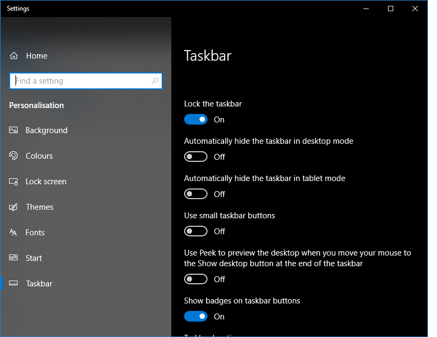The width and height of the screenshot is (437, 337).
Task: Click the search magnifier icon
Action: 155,81
